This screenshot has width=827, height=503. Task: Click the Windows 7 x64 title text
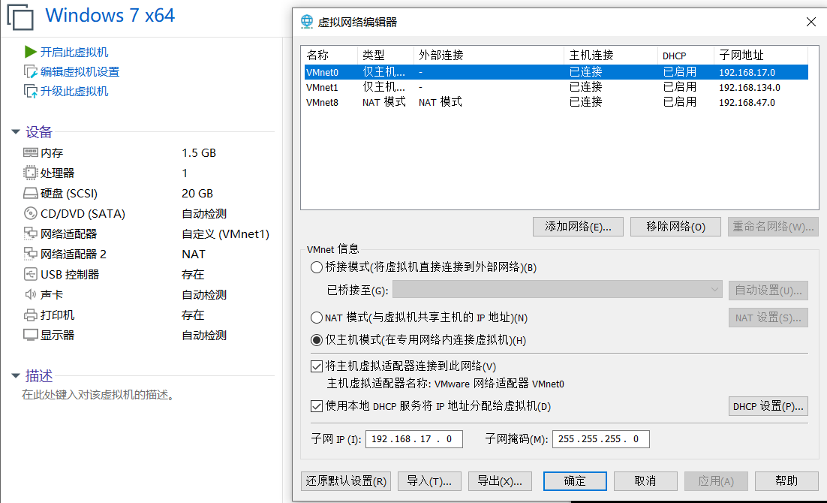click(x=110, y=15)
